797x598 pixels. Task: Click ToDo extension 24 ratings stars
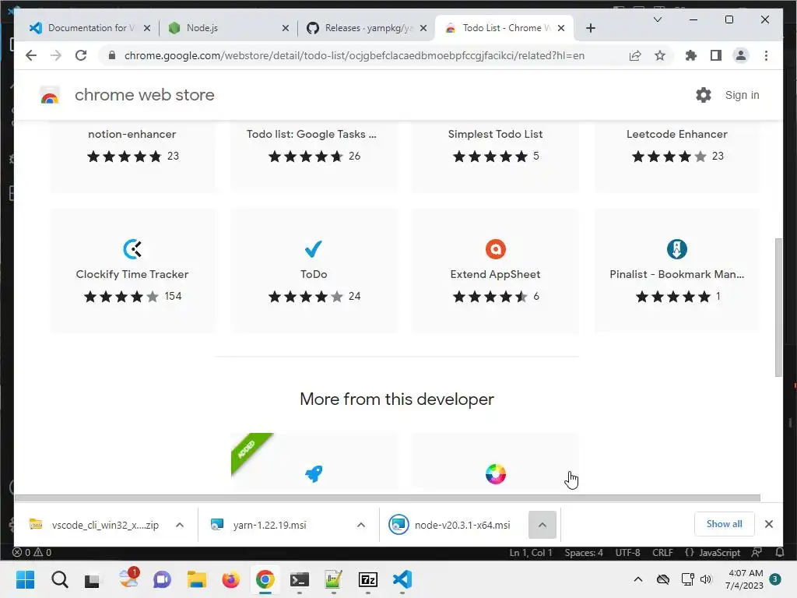pos(305,297)
